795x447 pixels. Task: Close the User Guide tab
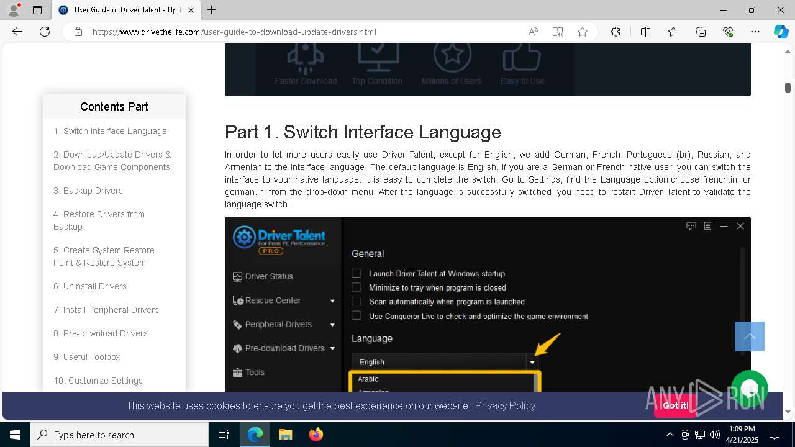point(191,10)
